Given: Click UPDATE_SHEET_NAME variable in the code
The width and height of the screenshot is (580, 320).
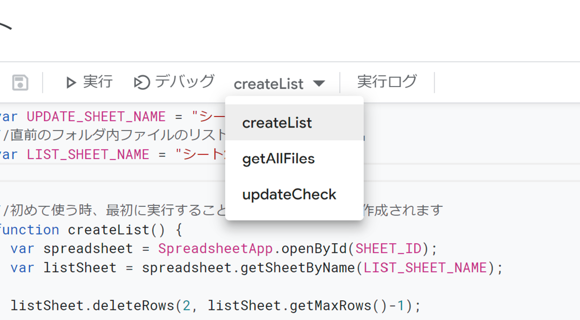Looking at the screenshot, I should [96, 116].
